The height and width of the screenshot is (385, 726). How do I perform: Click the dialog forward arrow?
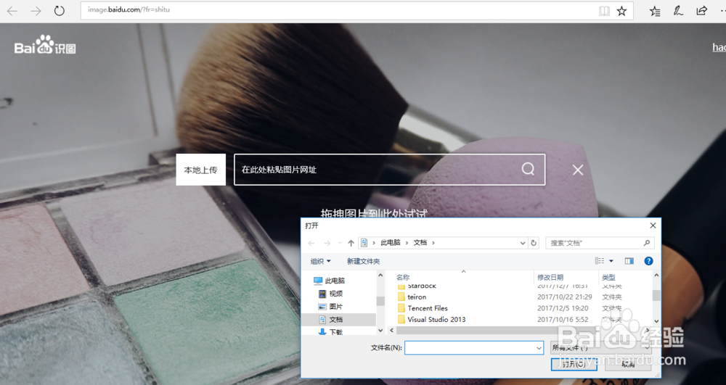tap(327, 243)
